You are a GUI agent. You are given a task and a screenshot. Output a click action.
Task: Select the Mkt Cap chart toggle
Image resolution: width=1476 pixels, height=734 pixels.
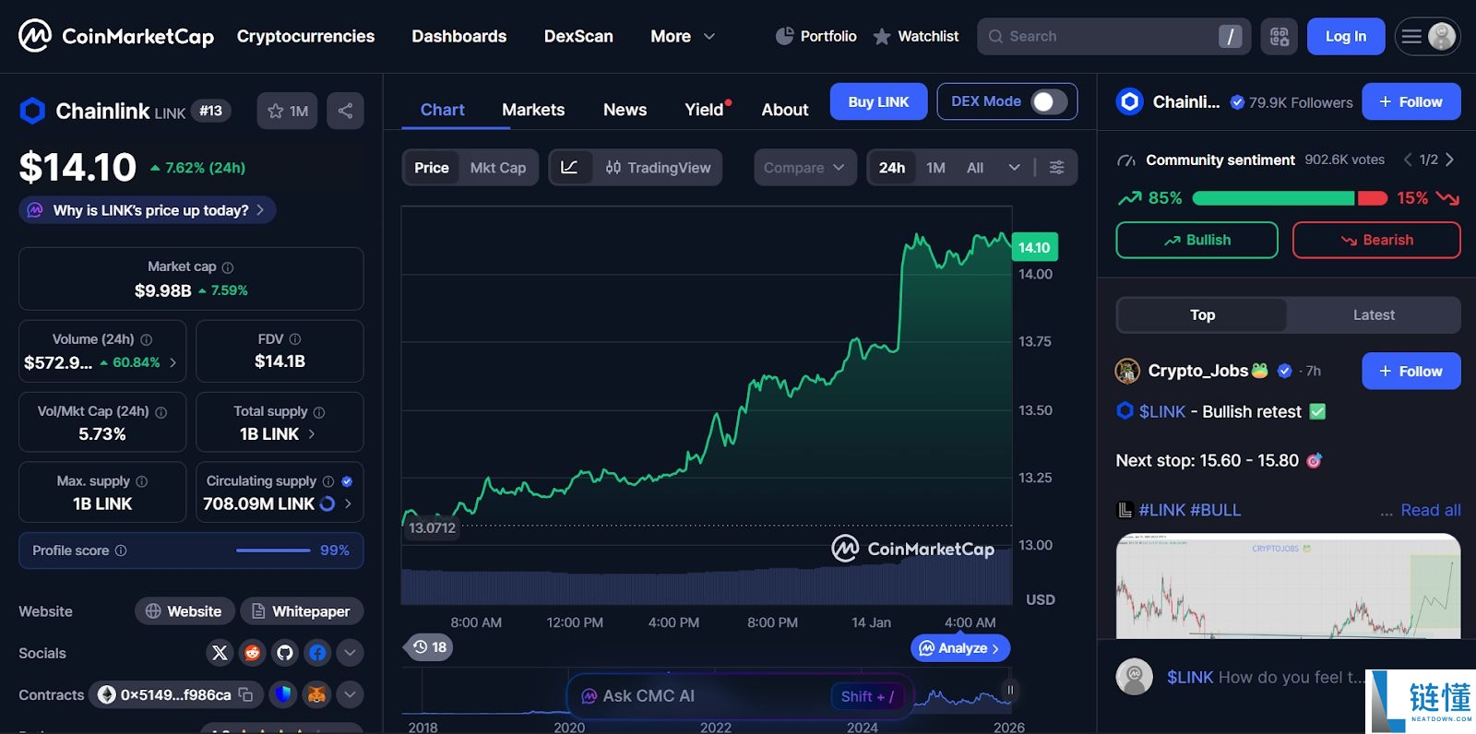pyautogui.click(x=498, y=168)
